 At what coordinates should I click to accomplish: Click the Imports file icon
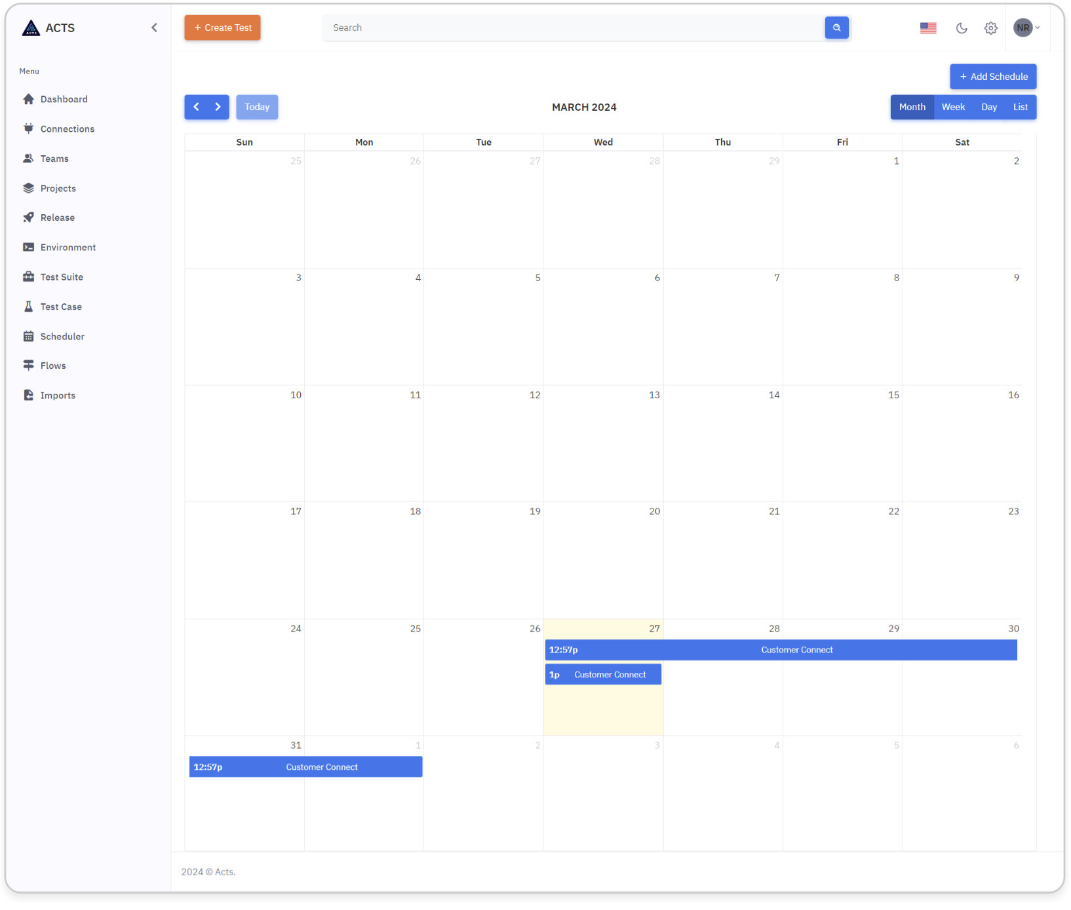(28, 396)
